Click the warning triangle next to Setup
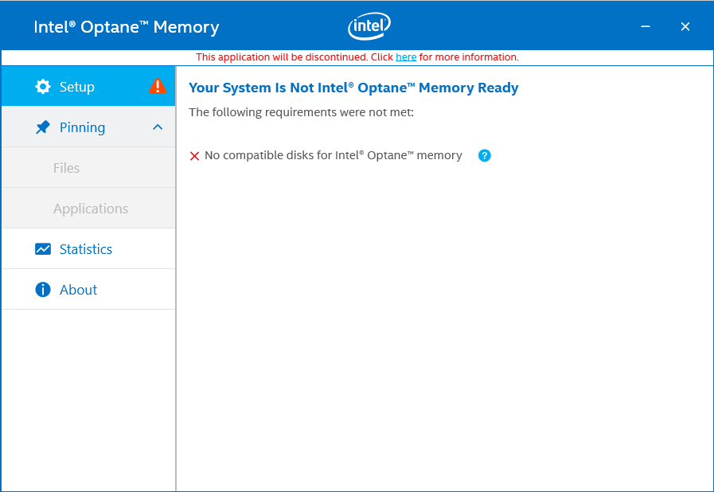This screenshot has width=714, height=492. (157, 86)
